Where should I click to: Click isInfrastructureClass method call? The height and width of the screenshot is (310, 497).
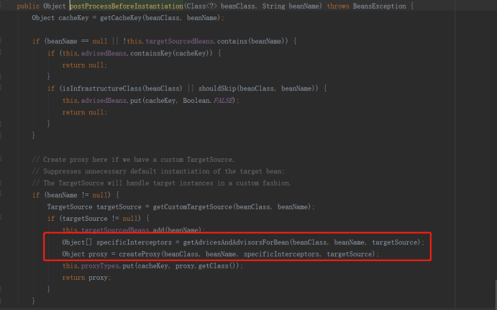coord(102,88)
